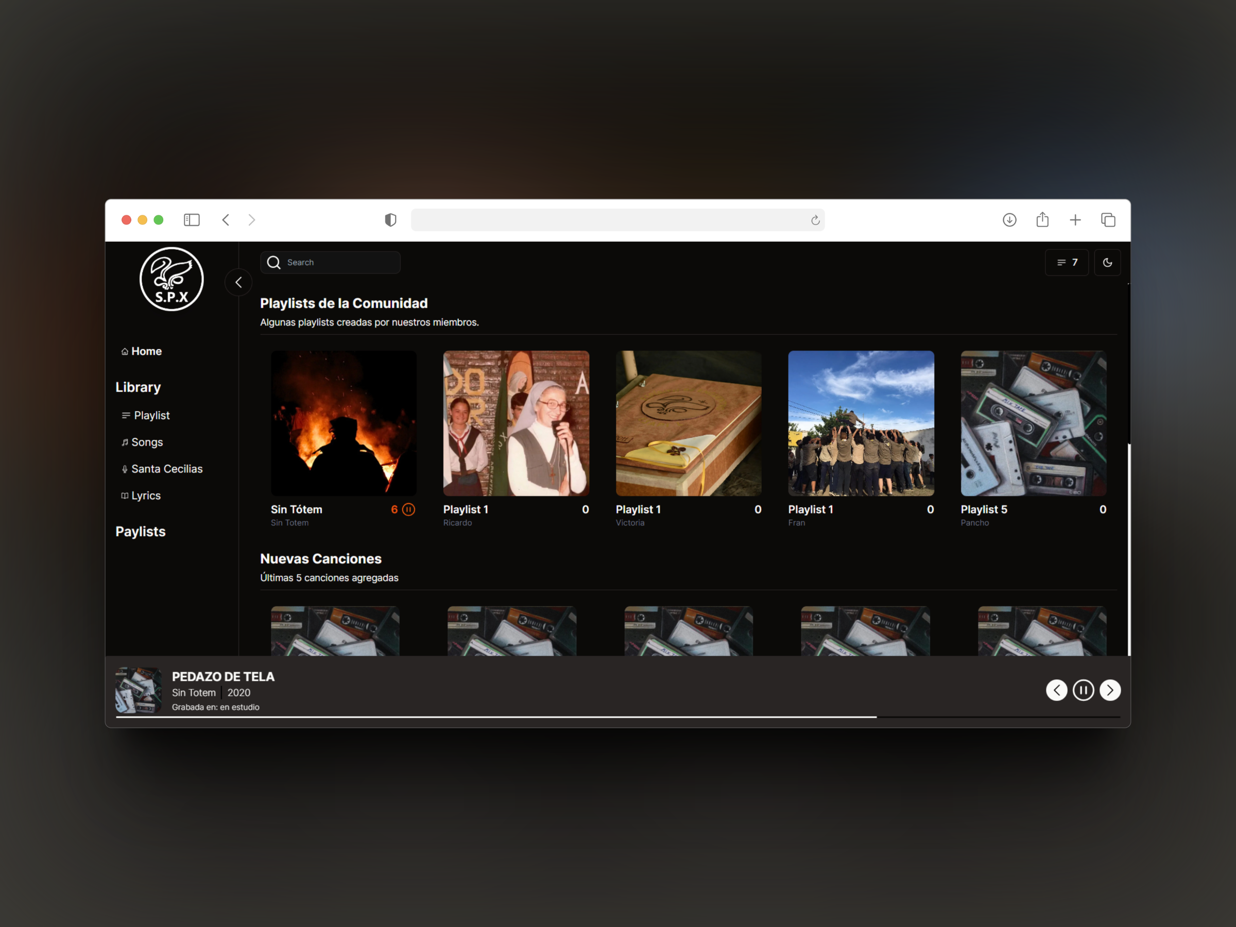Click Playlist 1 title by Victoria

point(638,509)
